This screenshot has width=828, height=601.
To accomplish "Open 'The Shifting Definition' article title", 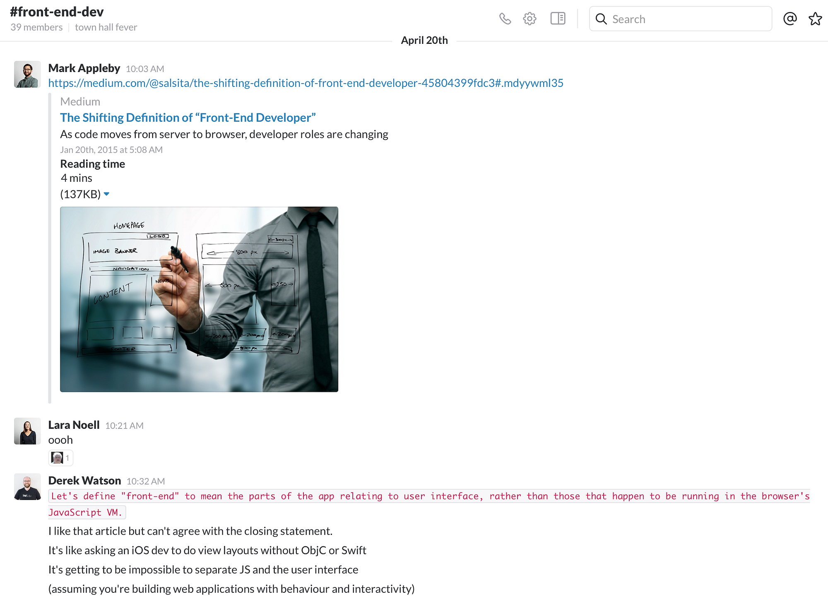I will click(x=188, y=118).
